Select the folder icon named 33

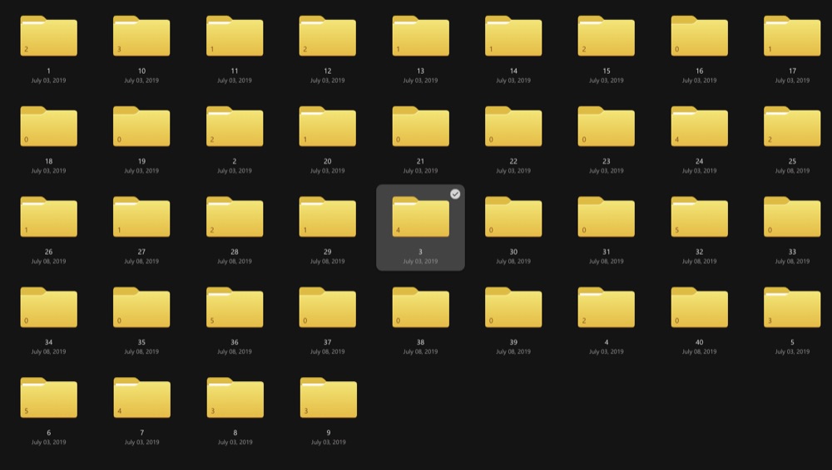coord(792,218)
